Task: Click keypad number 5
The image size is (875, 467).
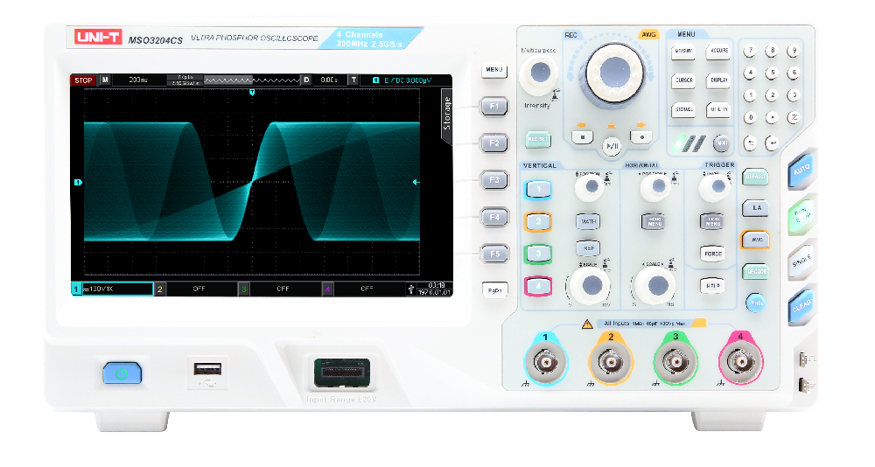Action: pos(772,73)
